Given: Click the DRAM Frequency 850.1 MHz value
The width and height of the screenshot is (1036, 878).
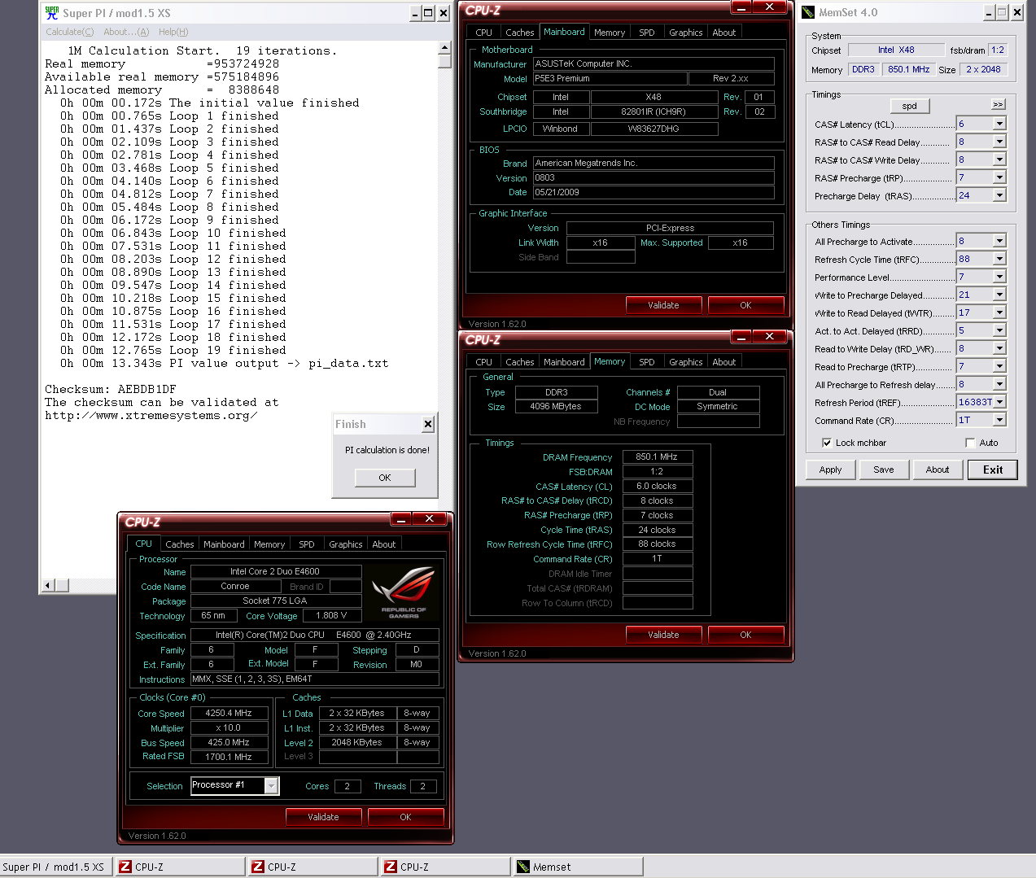Looking at the screenshot, I should tap(658, 456).
